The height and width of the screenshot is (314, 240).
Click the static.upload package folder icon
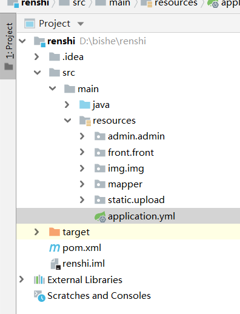[x=100, y=200]
